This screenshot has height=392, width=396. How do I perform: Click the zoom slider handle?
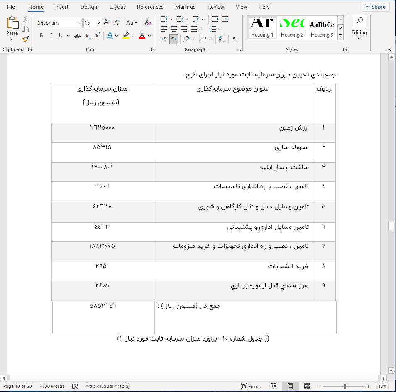tap(345, 386)
